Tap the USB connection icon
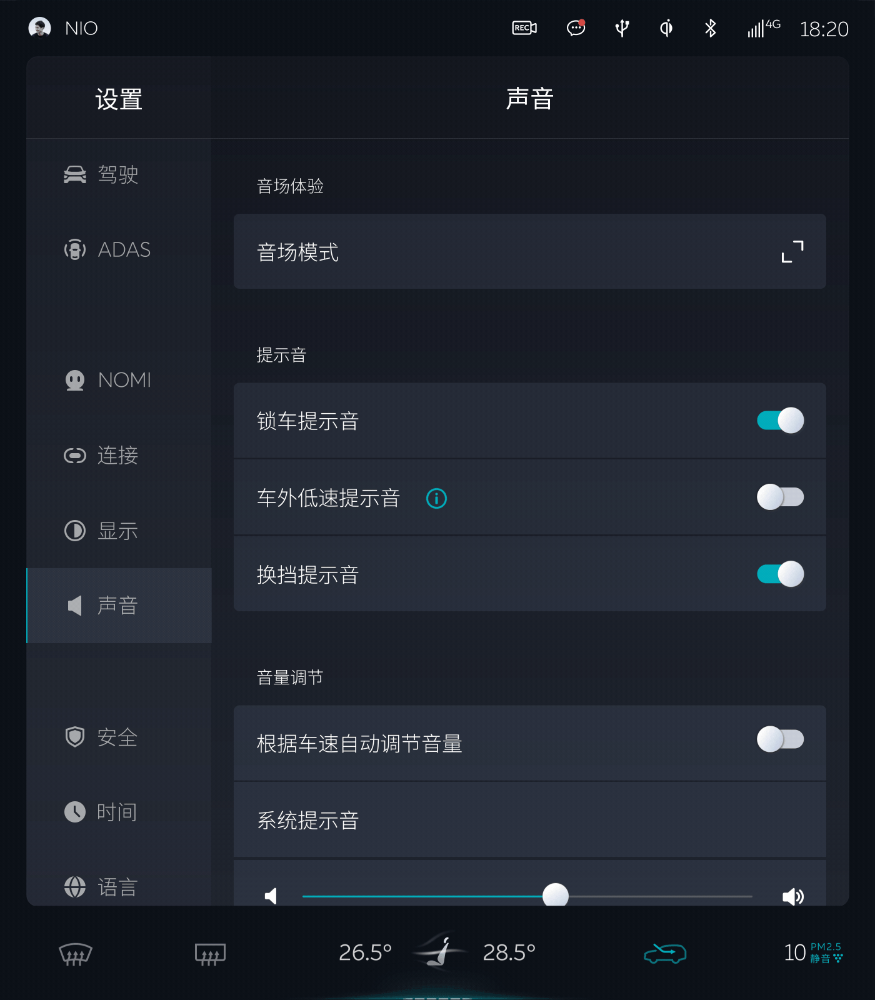The image size is (875, 1000). (622, 28)
